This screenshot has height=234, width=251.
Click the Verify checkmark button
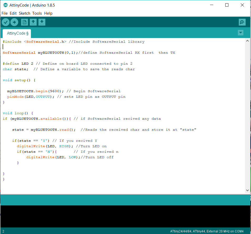click(x=6, y=22)
